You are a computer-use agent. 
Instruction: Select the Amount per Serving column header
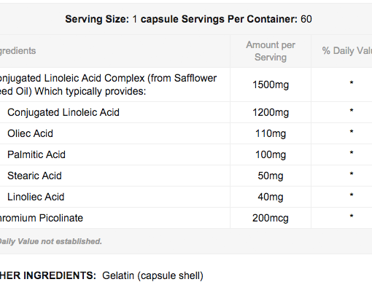click(x=271, y=51)
